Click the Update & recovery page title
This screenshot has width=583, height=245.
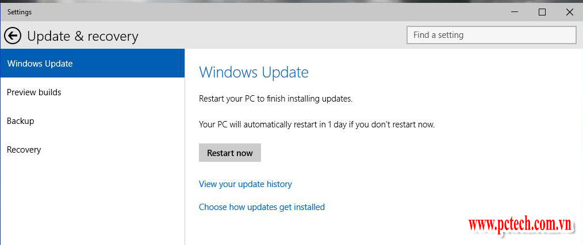click(83, 36)
